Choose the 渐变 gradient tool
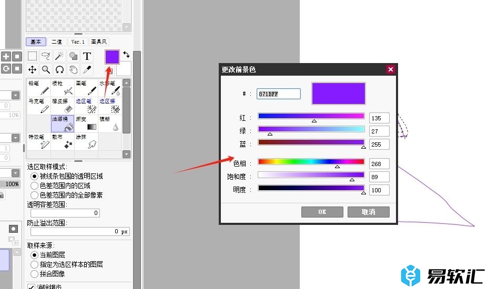The width and height of the screenshot is (488, 289). [86, 123]
